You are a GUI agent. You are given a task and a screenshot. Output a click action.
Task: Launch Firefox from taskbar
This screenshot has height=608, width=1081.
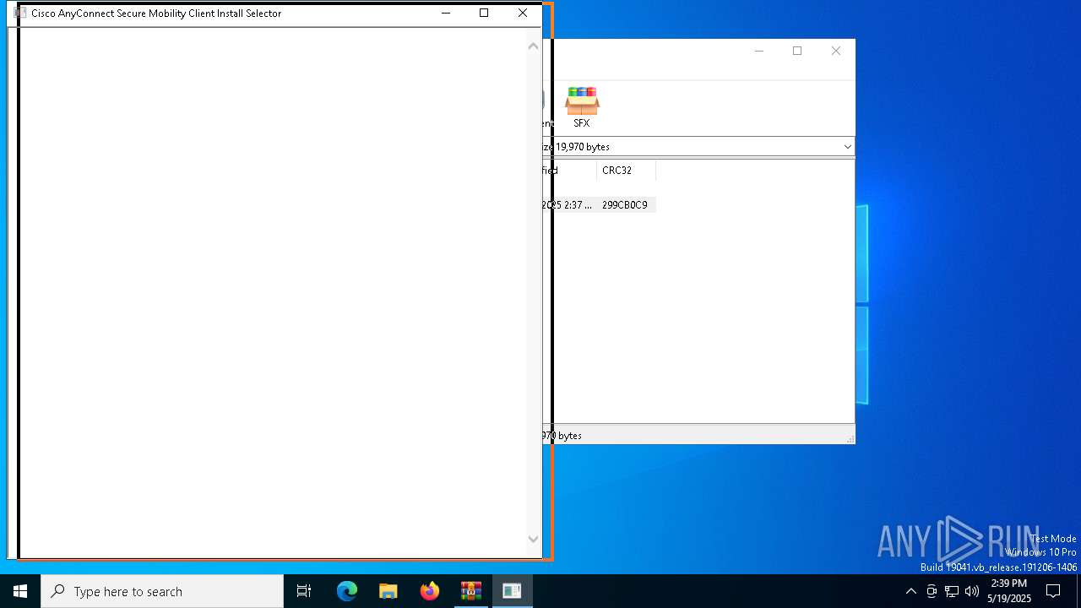pos(430,591)
